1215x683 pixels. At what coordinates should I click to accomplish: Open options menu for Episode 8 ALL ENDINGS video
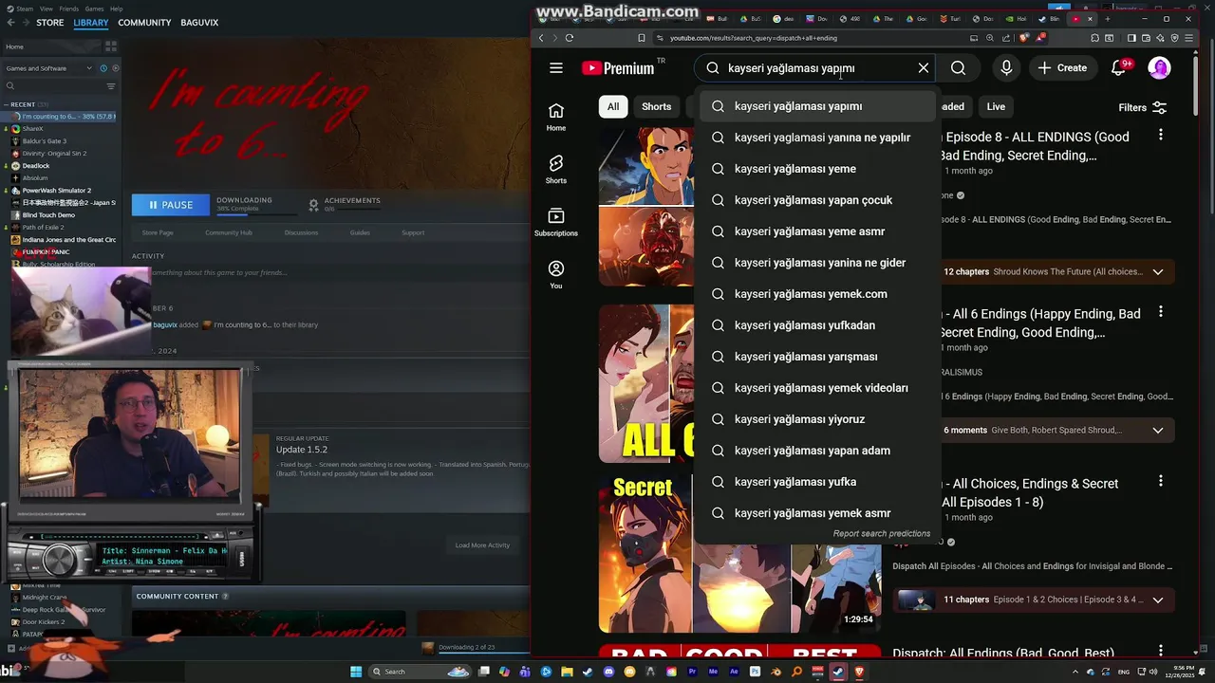tap(1160, 137)
